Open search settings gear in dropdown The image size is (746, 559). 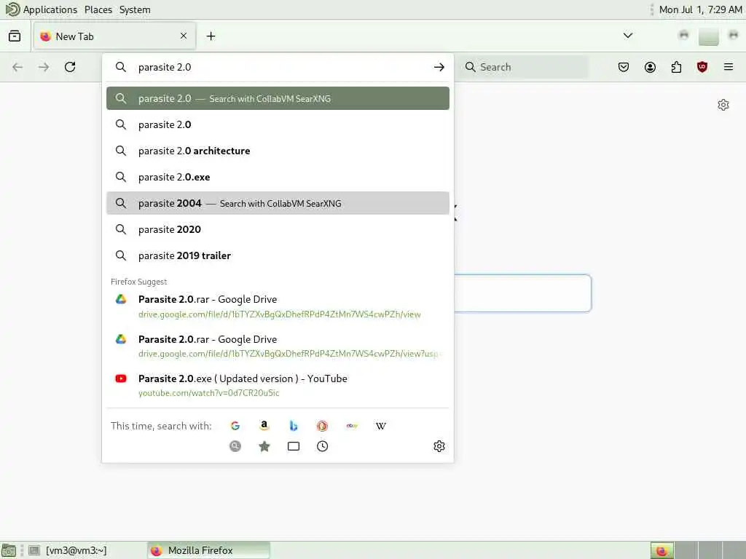coord(439,446)
